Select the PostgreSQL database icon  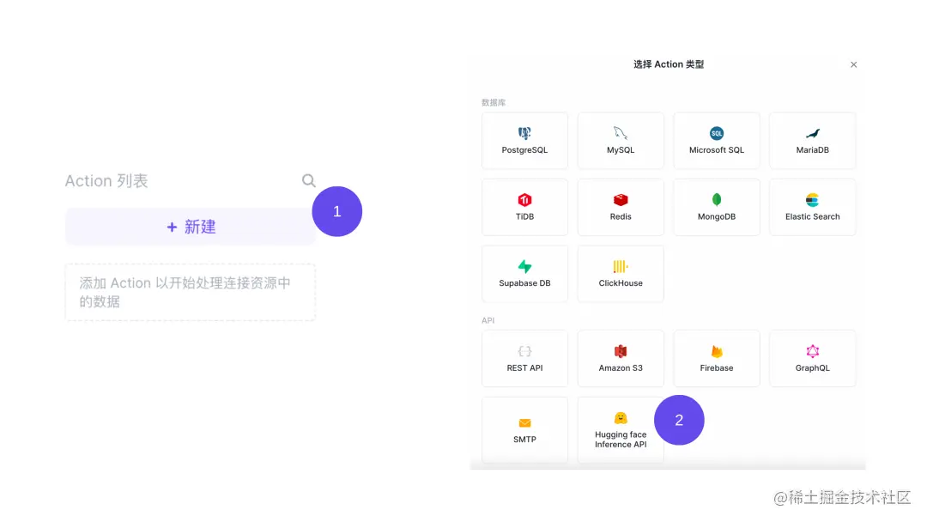tap(524, 133)
